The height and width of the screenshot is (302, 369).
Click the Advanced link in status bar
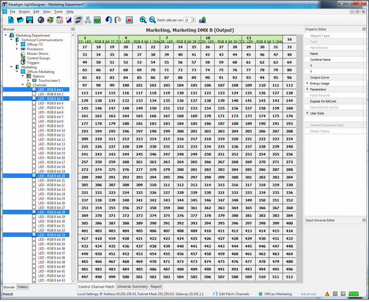[x=308, y=294]
